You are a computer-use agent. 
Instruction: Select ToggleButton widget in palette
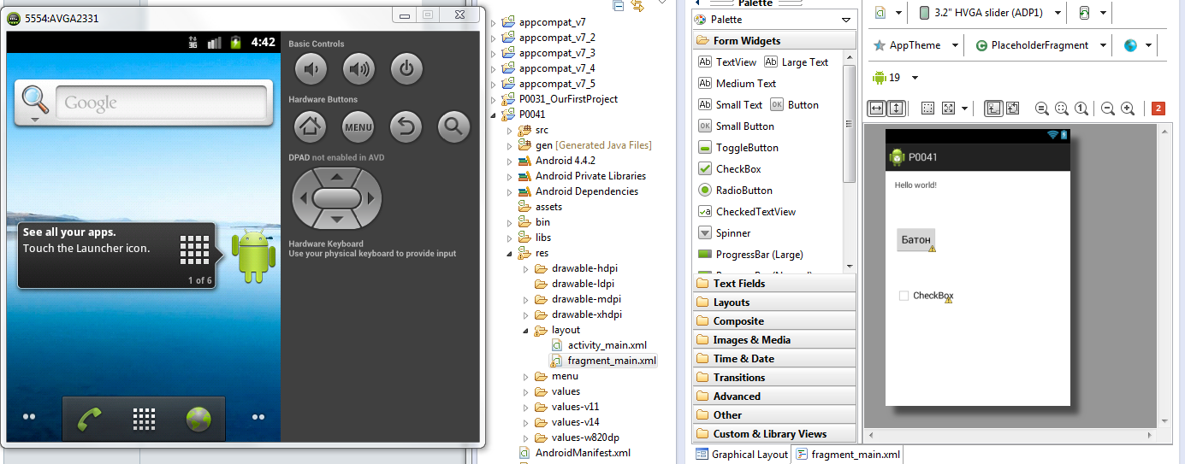738,148
